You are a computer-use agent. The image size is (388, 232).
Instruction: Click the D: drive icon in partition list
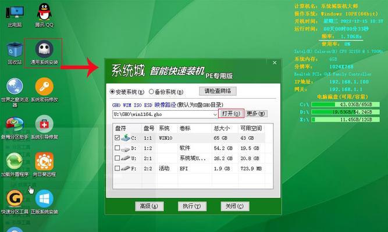pos(126,148)
